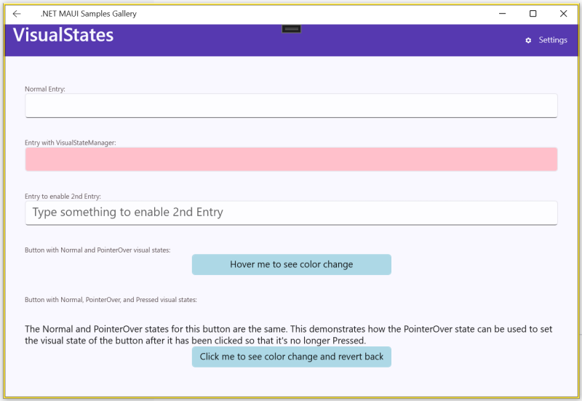This screenshot has width=582, height=401.
Task: Click the 'Normal Entry:' label
Action: tap(45, 89)
